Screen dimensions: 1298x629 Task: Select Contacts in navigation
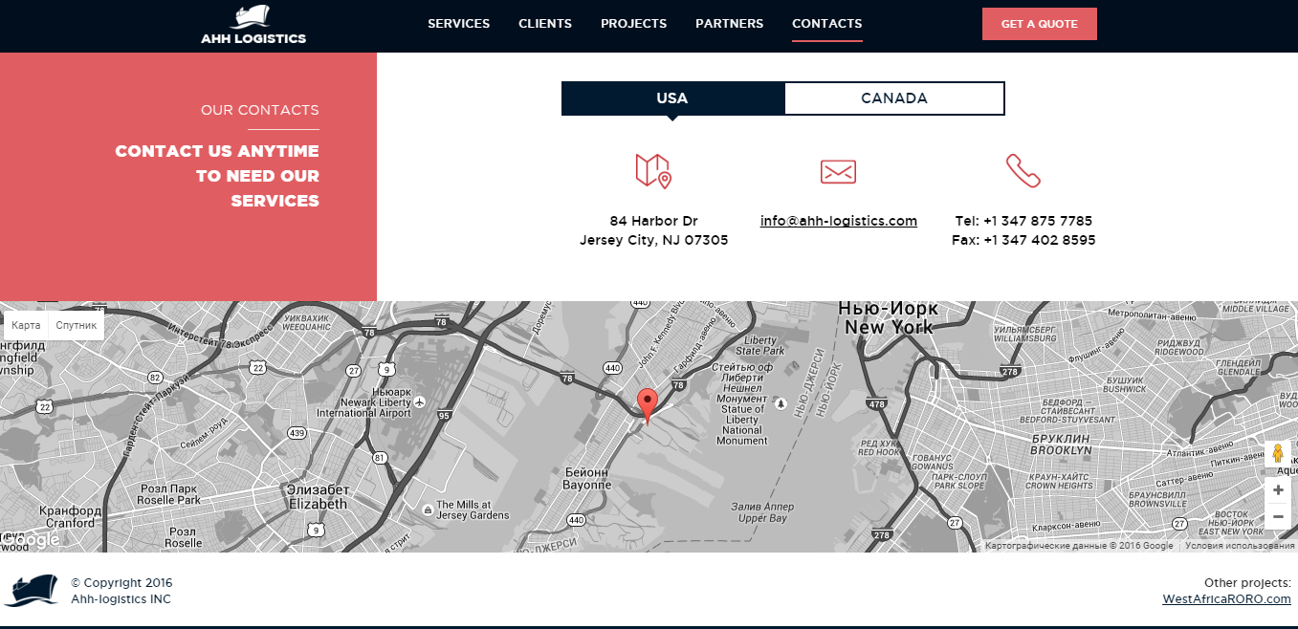pyautogui.click(x=826, y=24)
